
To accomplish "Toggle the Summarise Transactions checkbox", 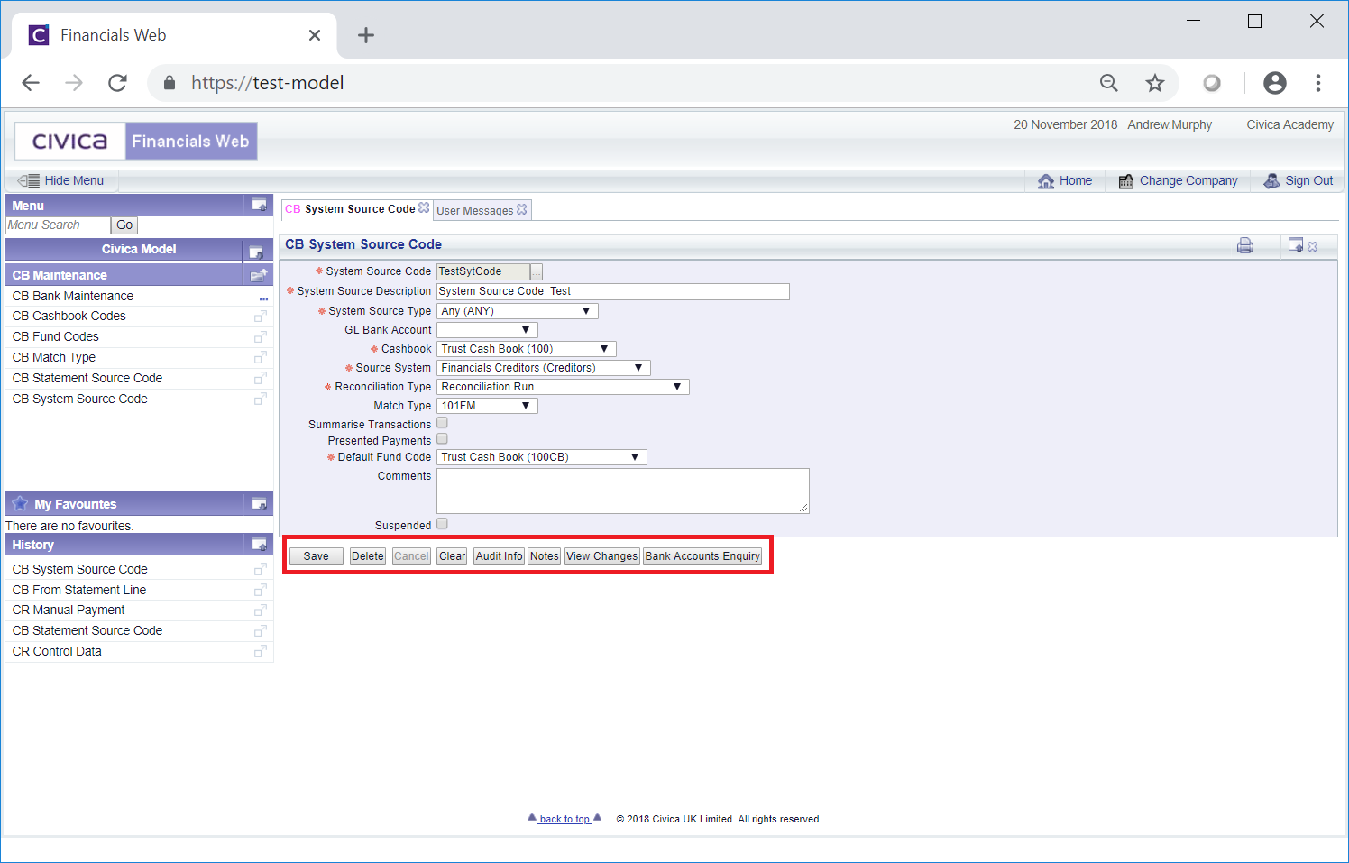I will tap(442, 423).
